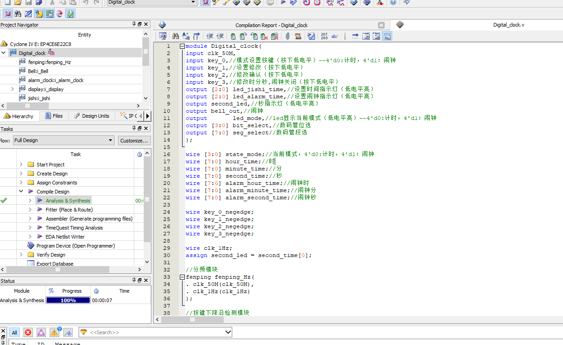563x345 pixels.
Task: Show All messages filter
Action: [x=14, y=332]
